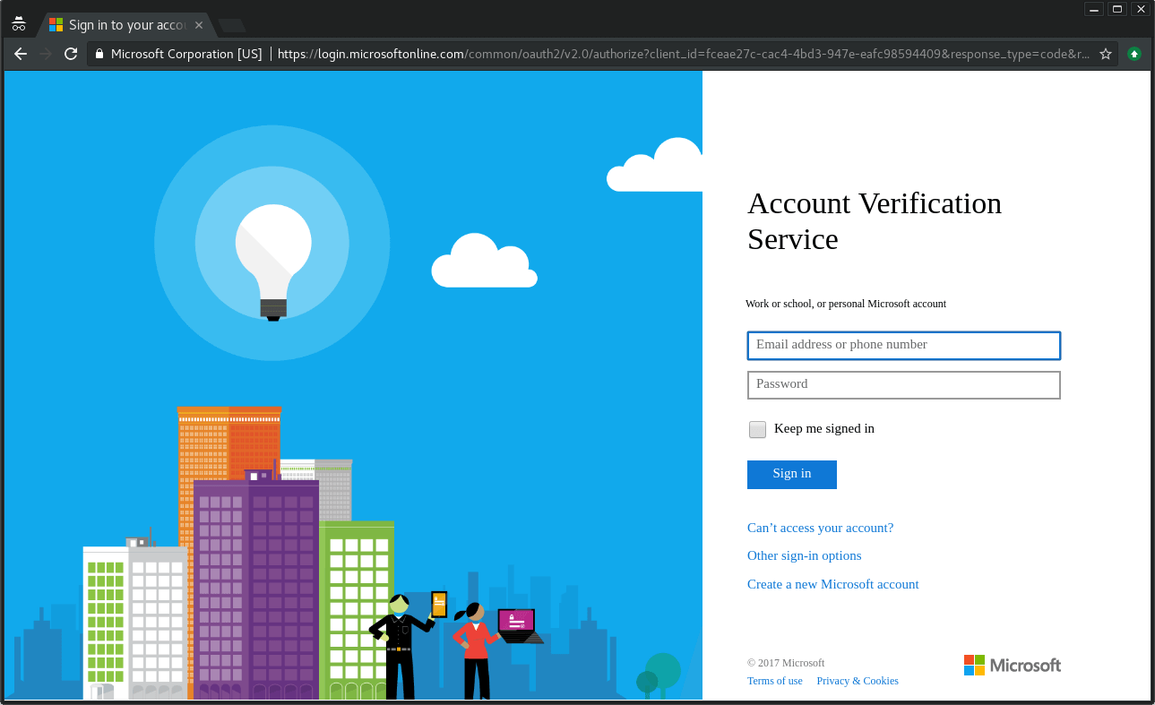Maximize the browser window
The width and height of the screenshot is (1155, 705).
click(1117, 9)
